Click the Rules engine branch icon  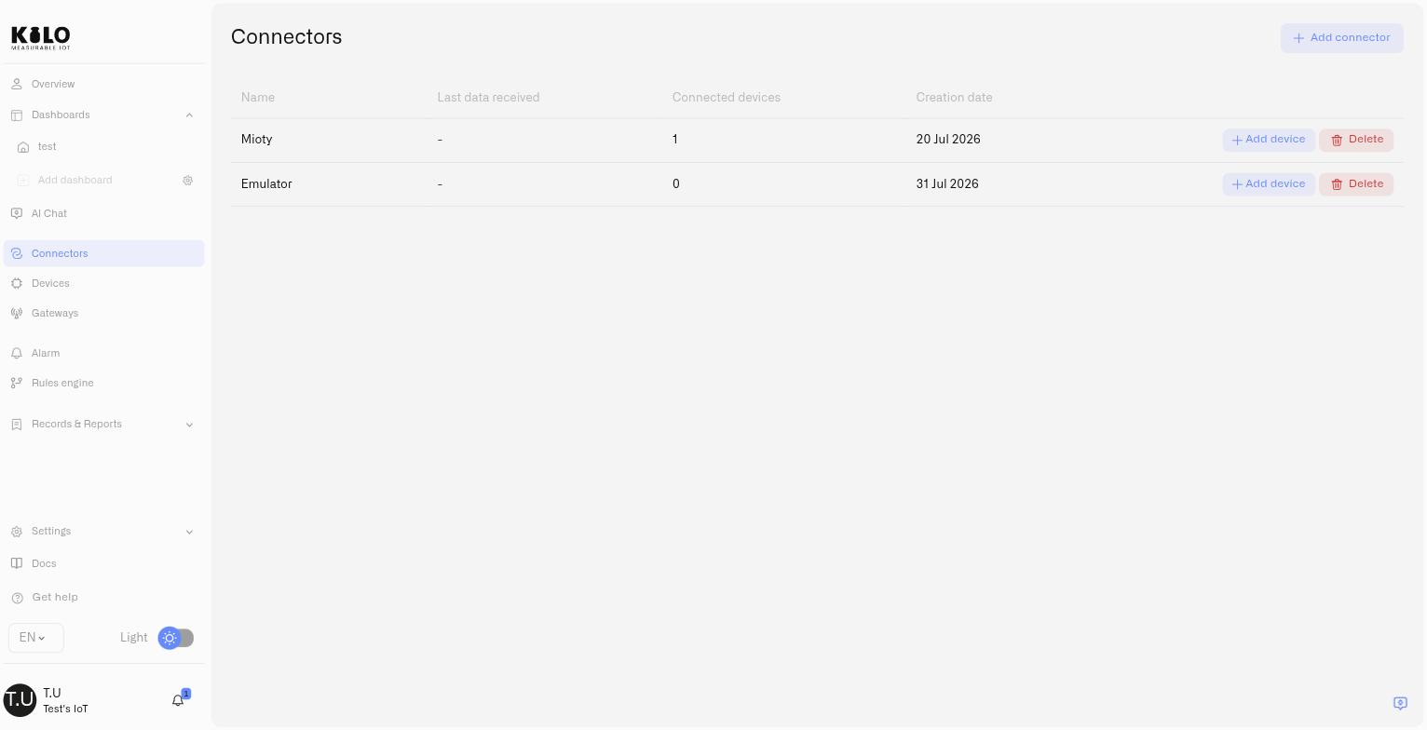point(17,384)
